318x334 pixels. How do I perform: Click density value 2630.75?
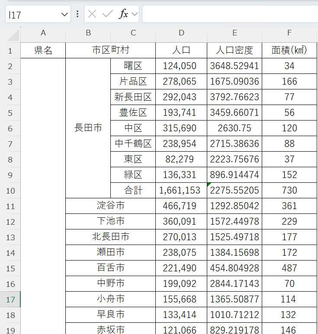[x=234, y=128]
